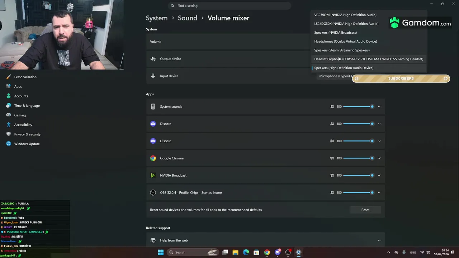Open the Windows Start menu

[161, 252]
